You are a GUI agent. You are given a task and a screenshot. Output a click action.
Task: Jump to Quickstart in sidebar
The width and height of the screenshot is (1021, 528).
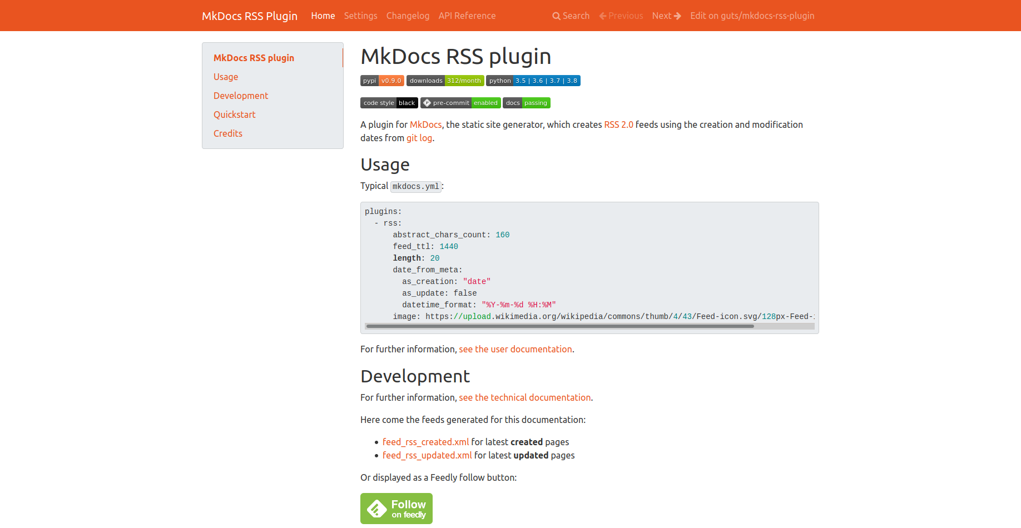[235, 114]
